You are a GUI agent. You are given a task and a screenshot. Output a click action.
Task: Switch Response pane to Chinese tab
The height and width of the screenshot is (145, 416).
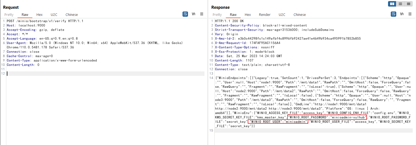coord(300,15)
